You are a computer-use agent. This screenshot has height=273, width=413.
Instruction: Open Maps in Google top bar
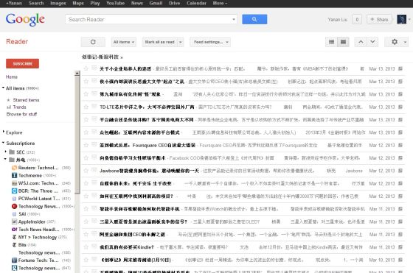(x=78, y=3)
